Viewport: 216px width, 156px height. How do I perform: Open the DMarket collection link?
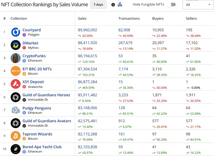tap(30, 43)
